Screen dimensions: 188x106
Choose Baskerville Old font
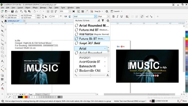[91, 71]
